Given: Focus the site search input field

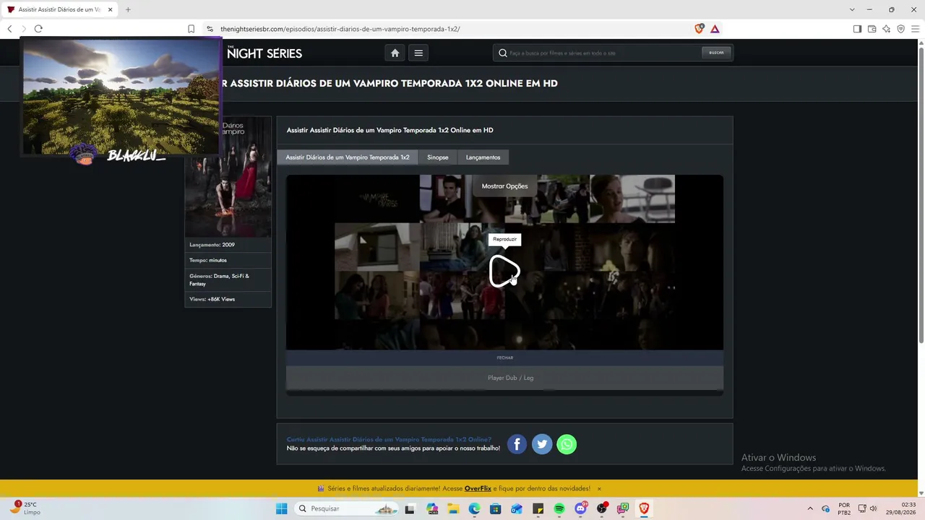Looking at the screenshot, I should pos(603,53).
